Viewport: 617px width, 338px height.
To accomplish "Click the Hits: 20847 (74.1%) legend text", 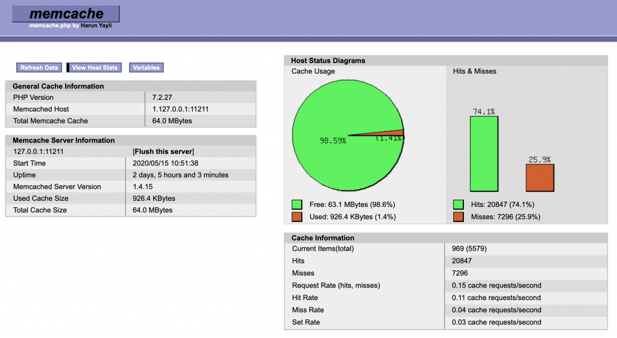I will click(503, 204).
